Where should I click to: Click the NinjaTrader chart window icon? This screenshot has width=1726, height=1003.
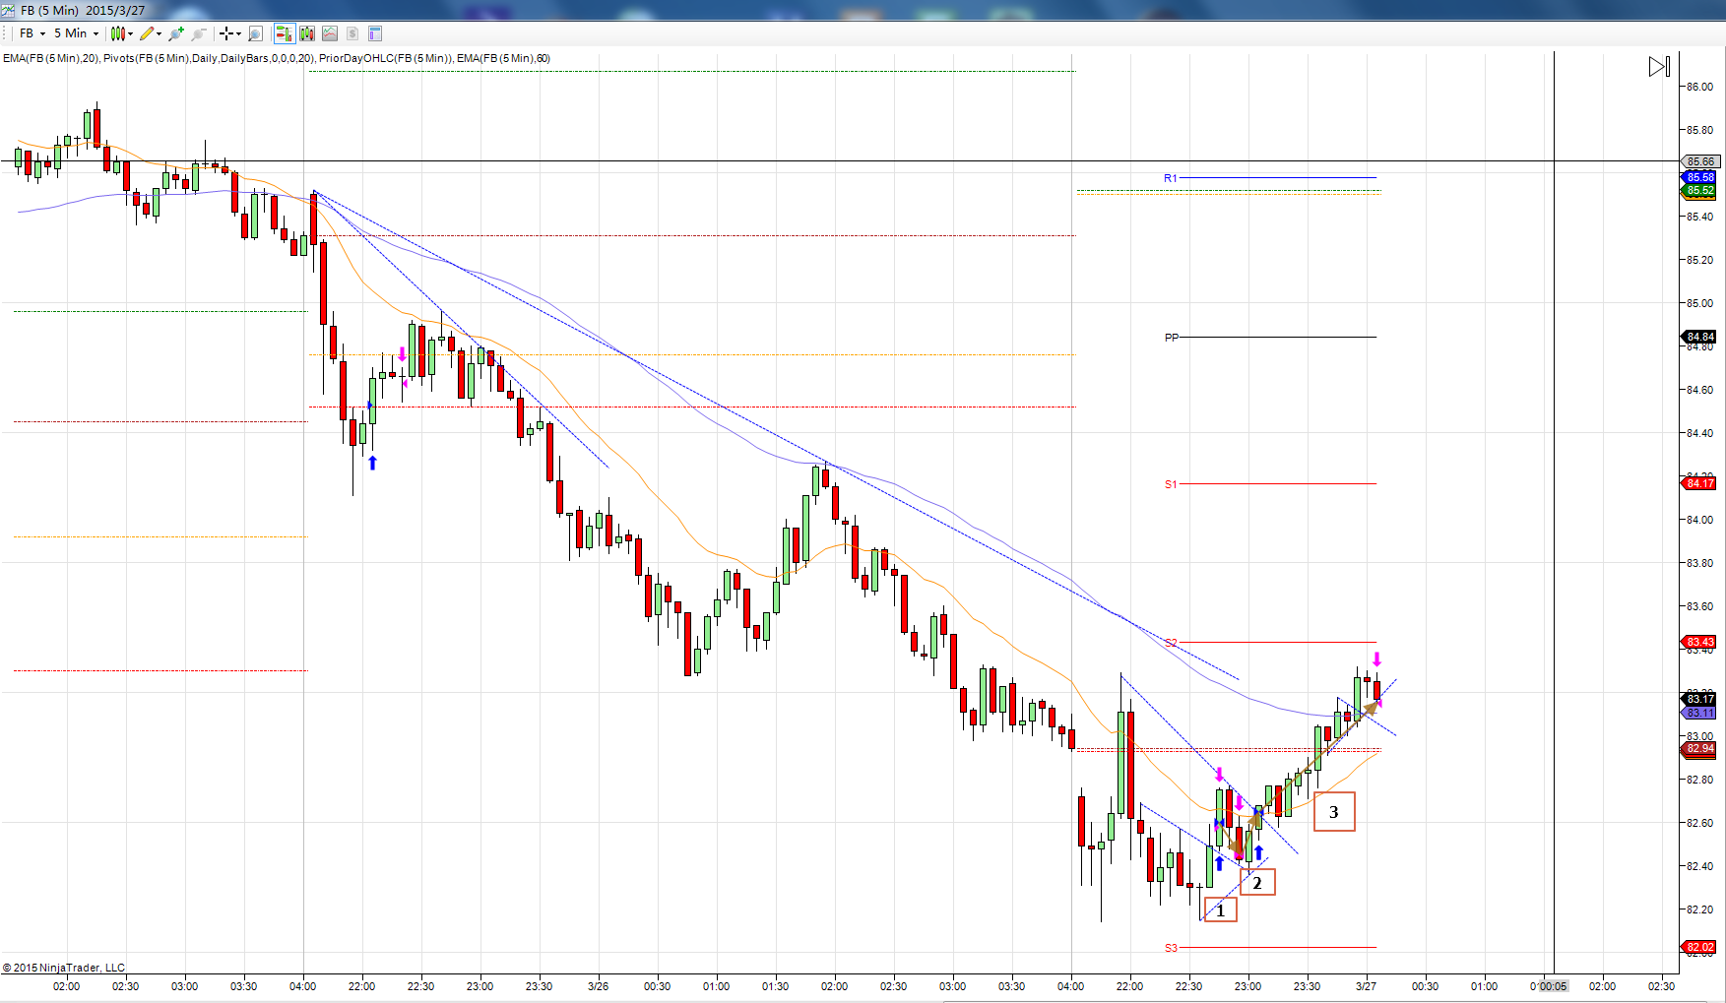pyautogui.click(x=8, y=10)
